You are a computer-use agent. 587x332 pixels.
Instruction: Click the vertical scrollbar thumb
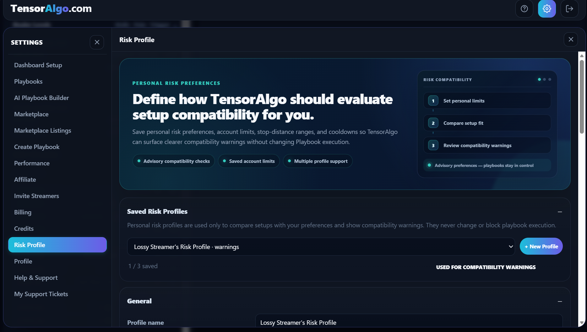(x=582, y=97)
